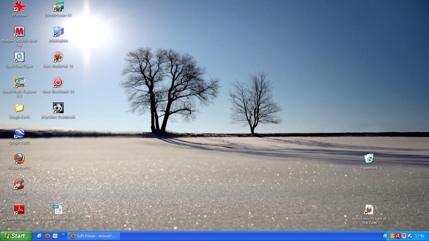Click the ZoomBrowser EX desktop icon
This screenshot has width=429, height=241.
coord(58,6)
